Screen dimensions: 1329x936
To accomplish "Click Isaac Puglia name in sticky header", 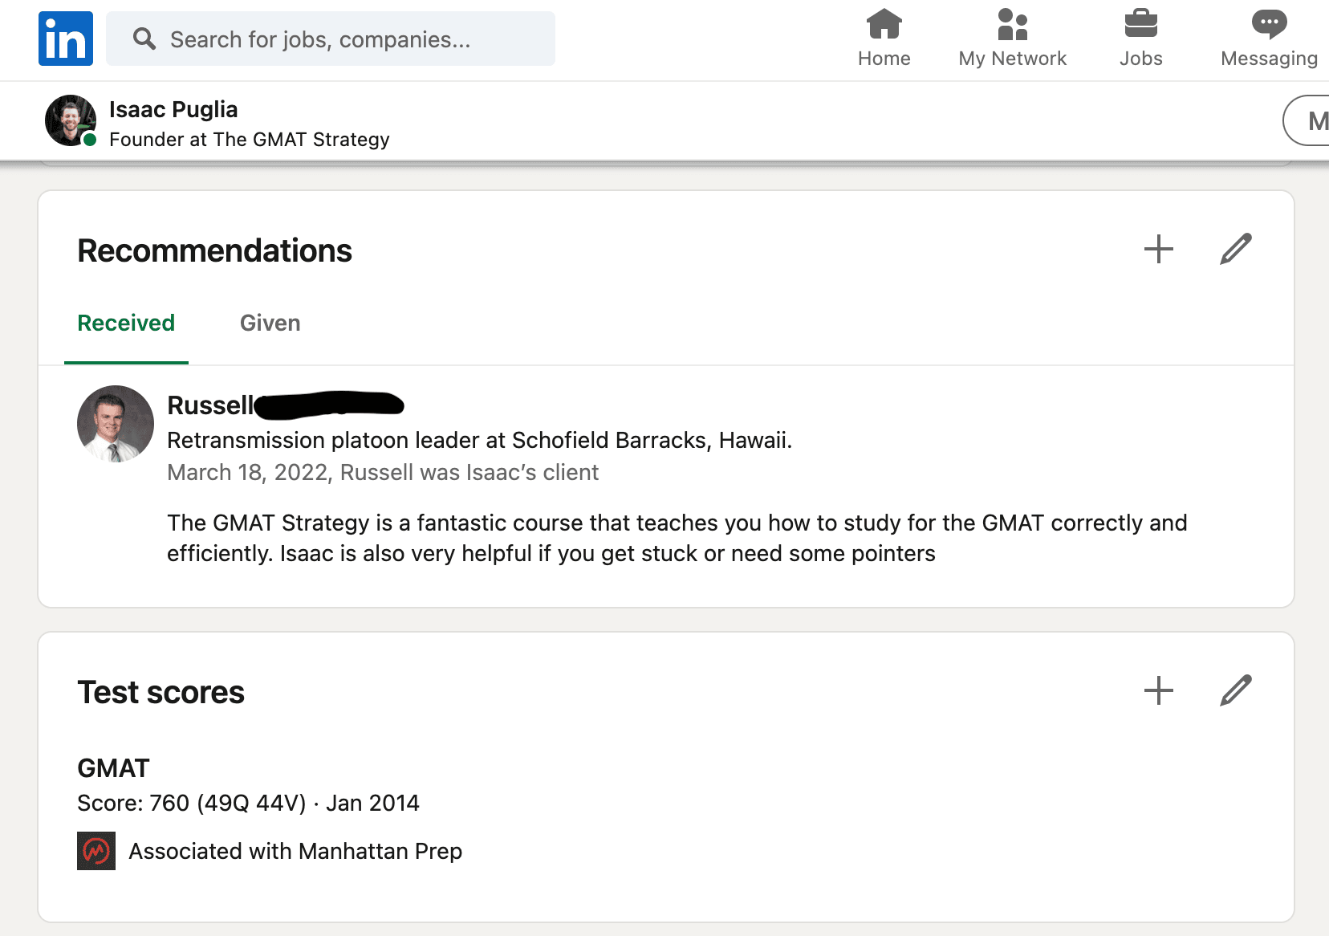I will pos(173,109).
